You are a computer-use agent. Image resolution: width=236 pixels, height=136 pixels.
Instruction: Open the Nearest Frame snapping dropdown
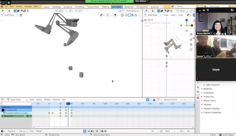coord(172,100)
